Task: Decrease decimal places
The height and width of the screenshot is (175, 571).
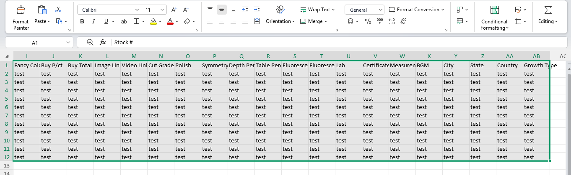Action: pyautogui.click(x=403, y=21)
